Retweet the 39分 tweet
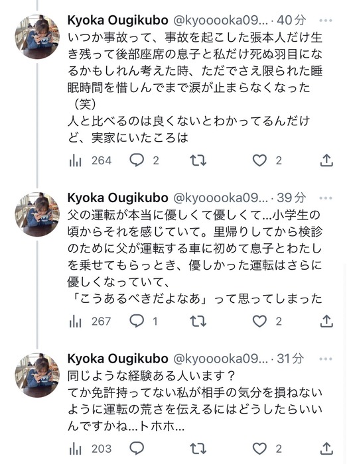 (x=198, y=321)
